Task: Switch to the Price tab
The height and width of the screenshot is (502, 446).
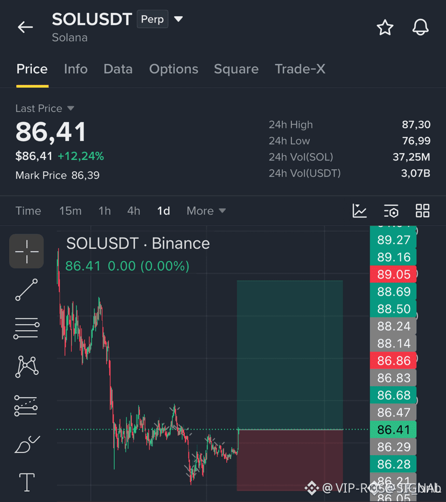Action: 32,69
